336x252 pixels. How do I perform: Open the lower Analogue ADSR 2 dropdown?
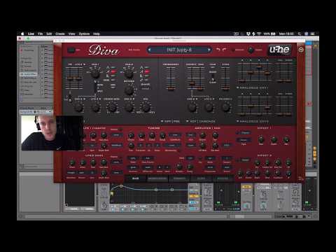point(253,121)
